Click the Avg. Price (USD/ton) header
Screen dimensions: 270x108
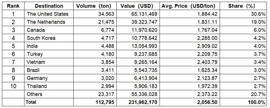click(188, 6)
